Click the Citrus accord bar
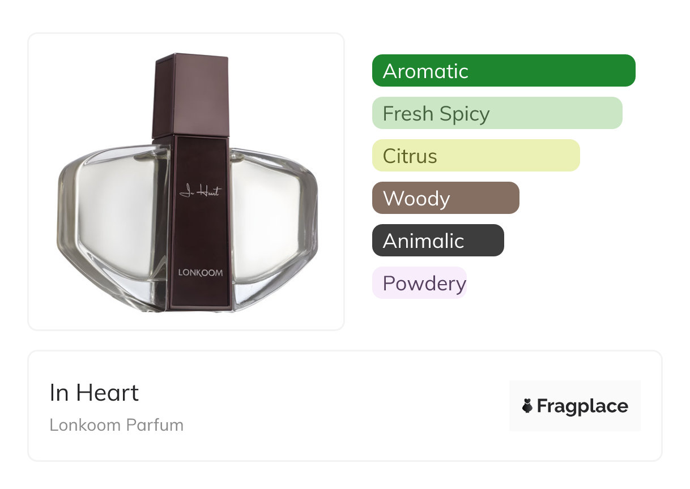 click(x=475, y=156)
